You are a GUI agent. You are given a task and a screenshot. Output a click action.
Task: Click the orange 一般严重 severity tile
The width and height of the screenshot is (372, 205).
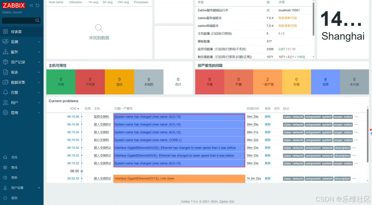267,82
